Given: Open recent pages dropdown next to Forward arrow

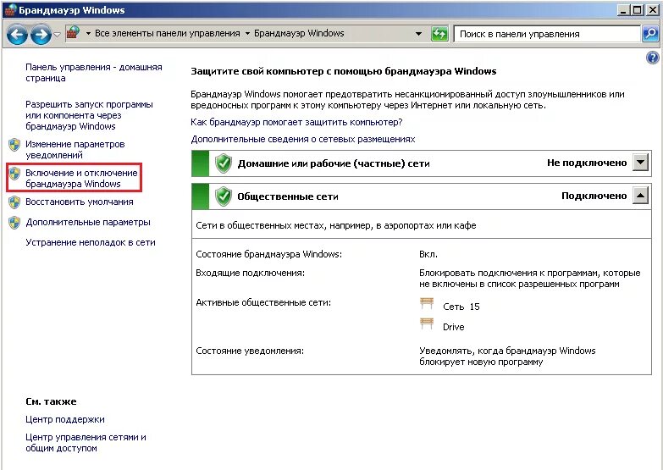Looking at the screenshot, I should [x=57, y=34].
